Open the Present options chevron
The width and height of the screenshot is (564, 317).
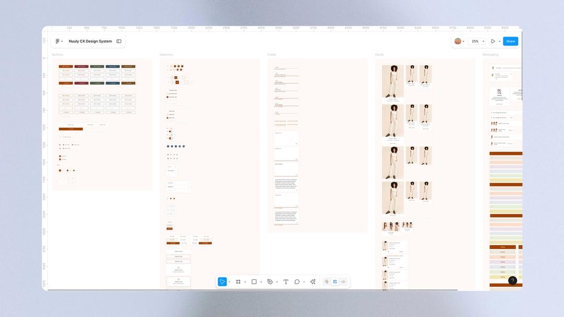(500, 41)
